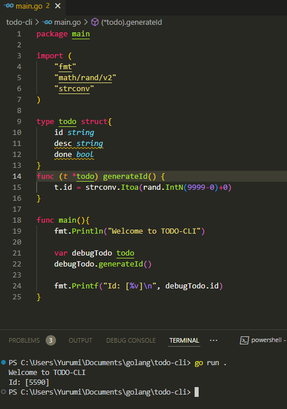Click the method cube icon in breadcrumb
The height and width of the screenshot is (409, 287).
(95, 22)
